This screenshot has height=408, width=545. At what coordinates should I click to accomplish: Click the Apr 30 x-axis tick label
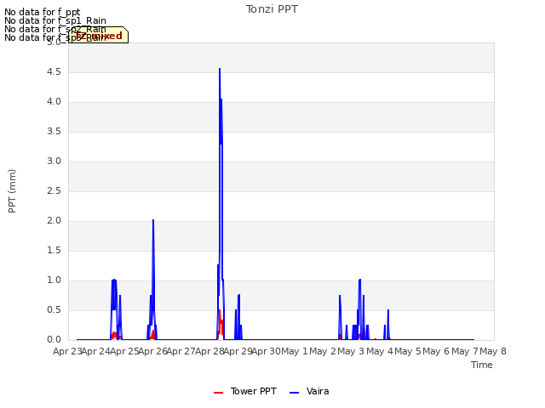pyautogui.click(x=267, y=351)
